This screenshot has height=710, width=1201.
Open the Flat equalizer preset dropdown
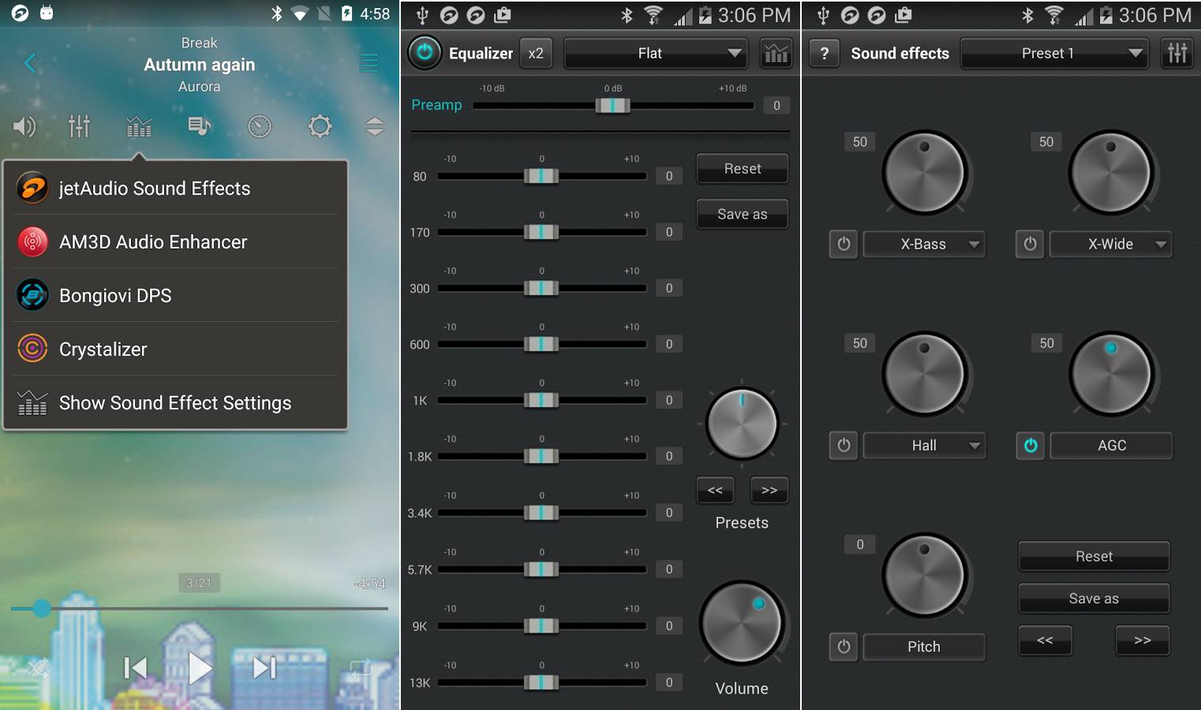coord(655,54)
